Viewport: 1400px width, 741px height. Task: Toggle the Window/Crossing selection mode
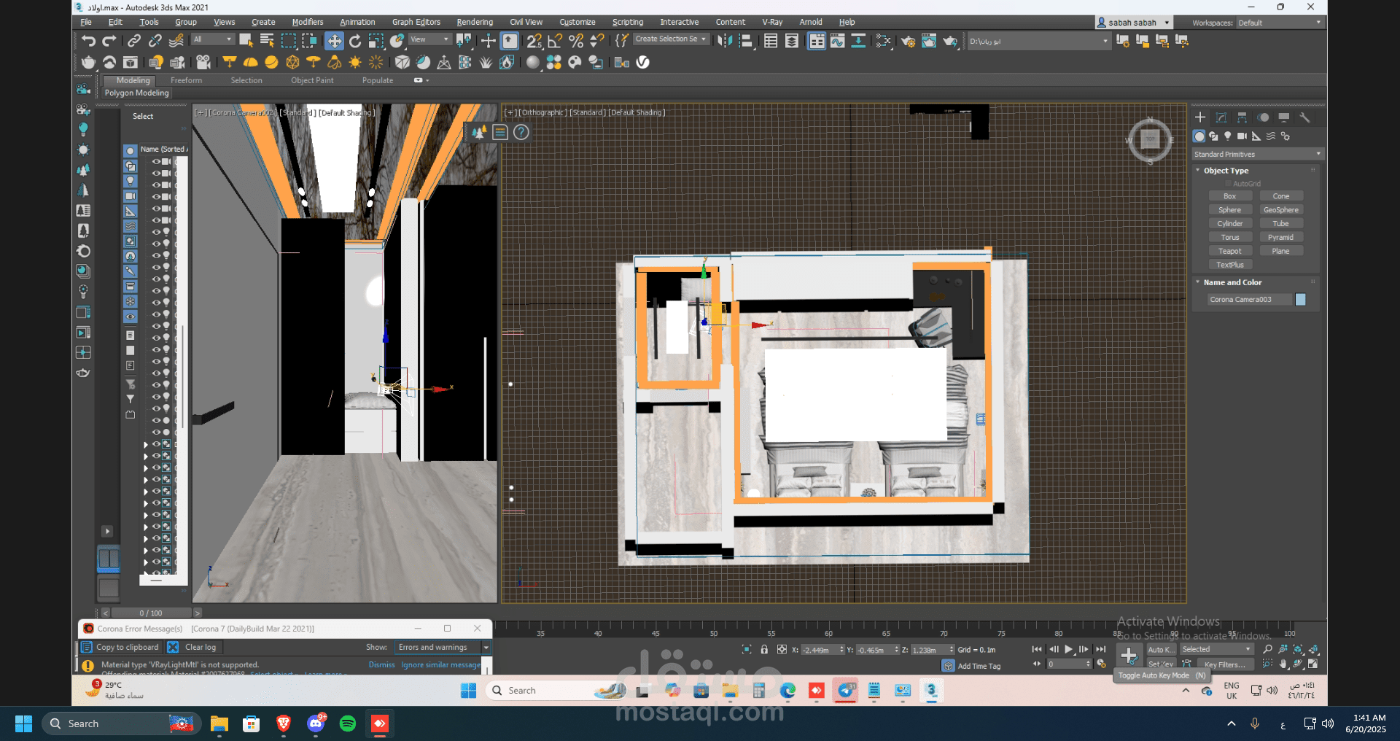(309, 41)
